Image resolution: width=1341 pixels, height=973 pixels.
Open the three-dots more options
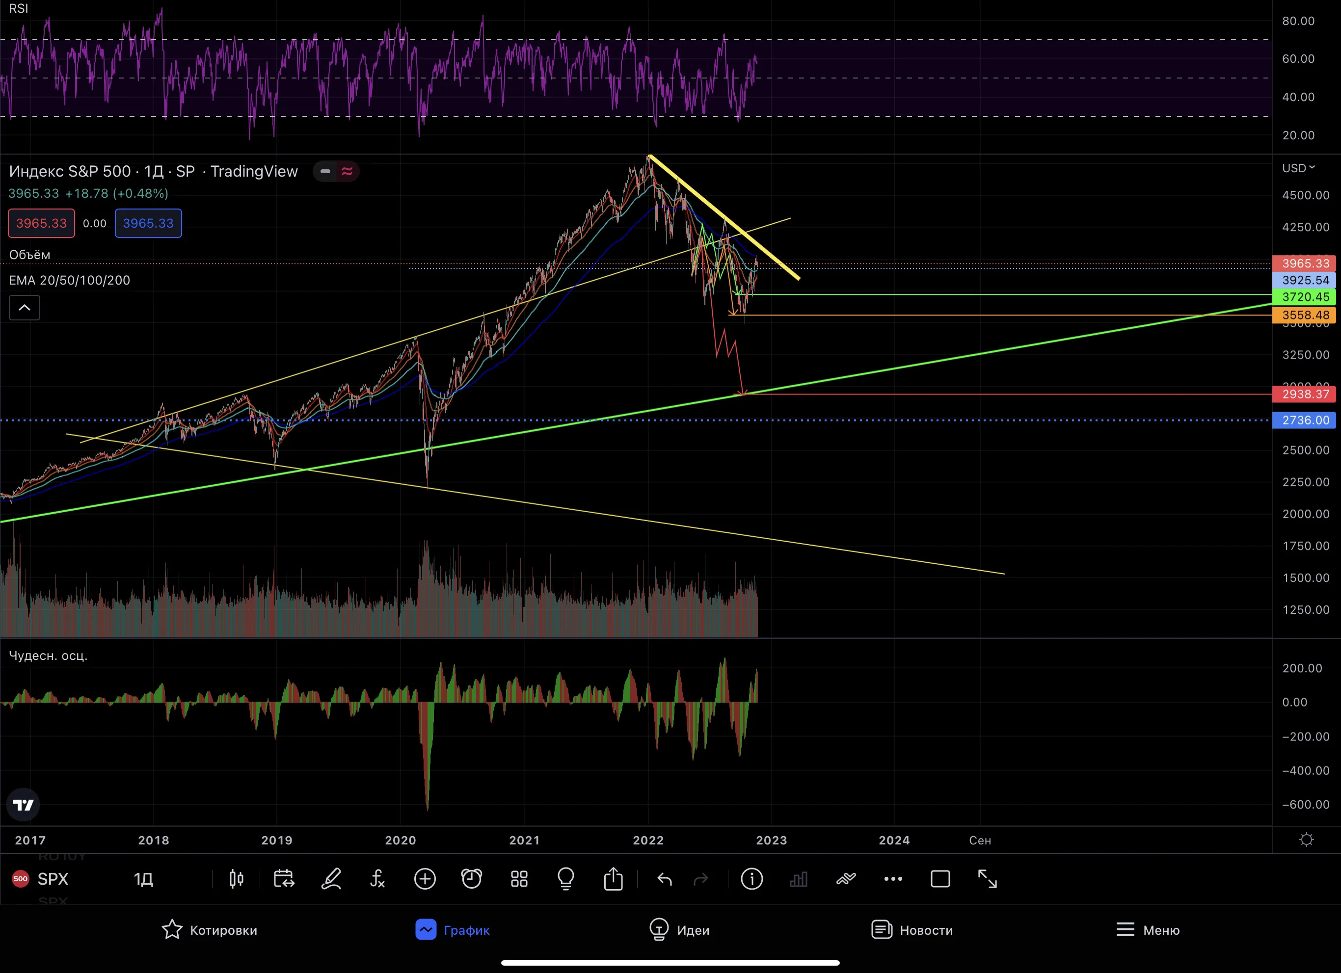tap(893, 879)
